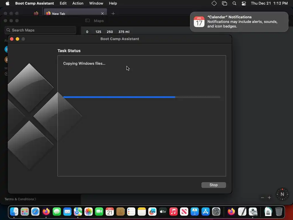The image size is (293, 220).
Task: Open Terms & Conditions link in Maps
Action: point(20,199)
